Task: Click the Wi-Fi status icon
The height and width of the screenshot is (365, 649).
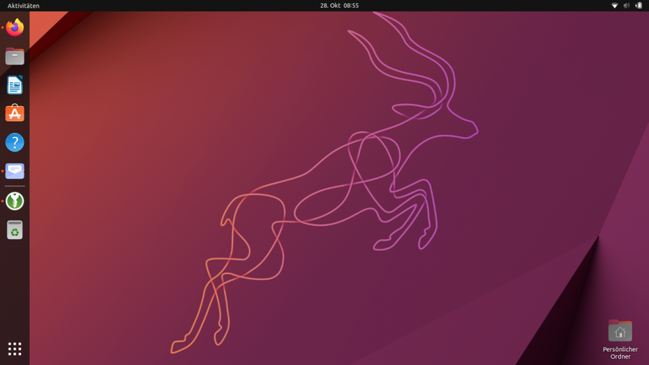Action: (x=614, y=6)
